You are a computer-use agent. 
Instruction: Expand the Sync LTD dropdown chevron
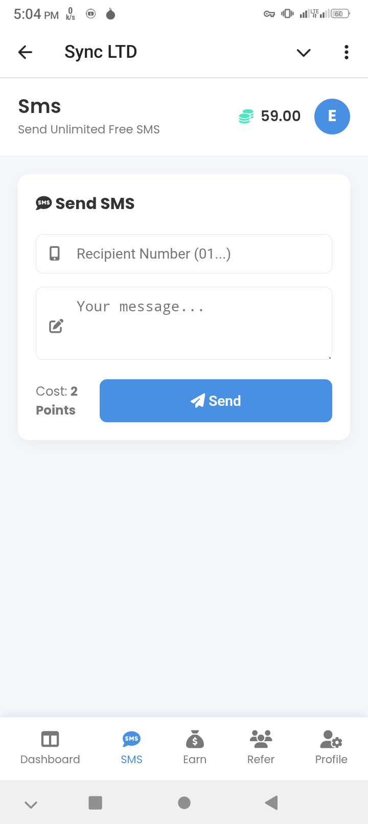pyautogui.click(x=304, y=53)
